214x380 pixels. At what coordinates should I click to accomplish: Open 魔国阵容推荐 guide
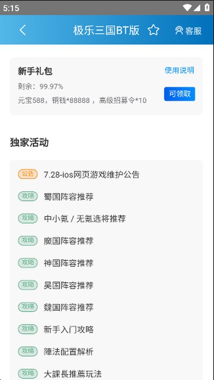(x=68, y=241)
